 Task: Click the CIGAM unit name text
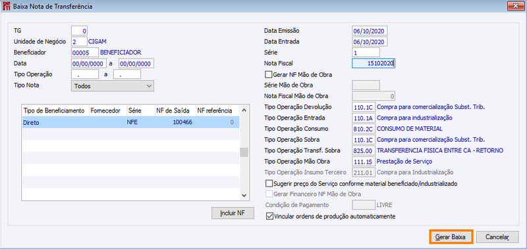[97, 41]
